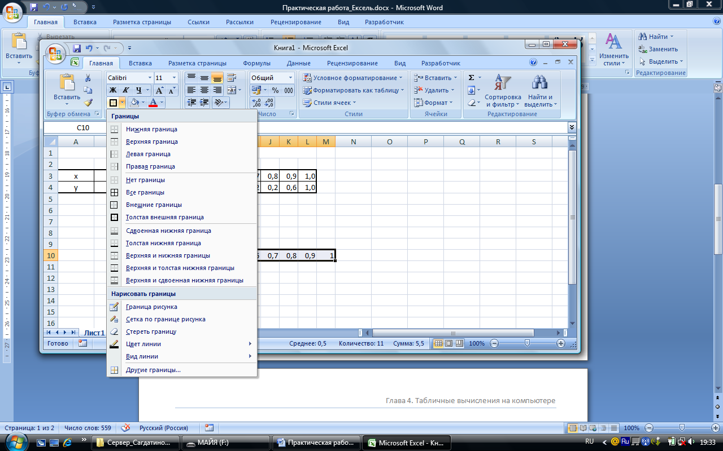The width and height of the screenshot is (723, 451).
Task: Click Word spelling check status icon
Action: click(125, 428)
